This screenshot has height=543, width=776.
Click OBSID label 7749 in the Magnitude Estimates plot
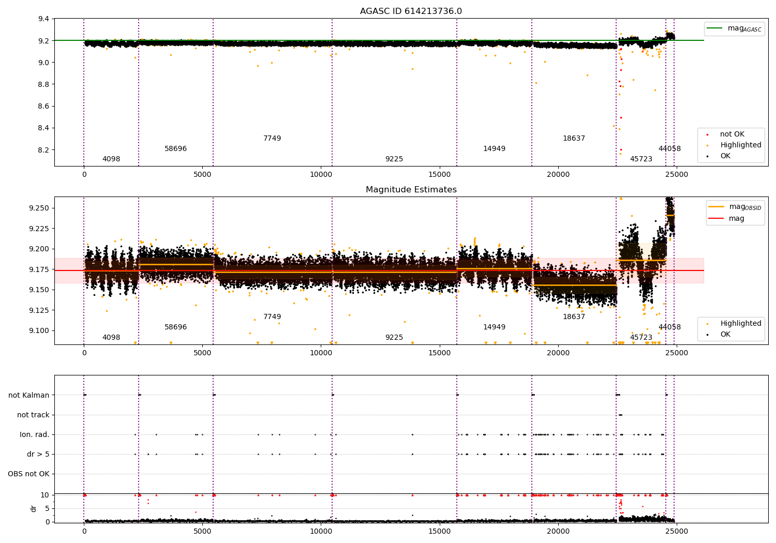point(272,316)
